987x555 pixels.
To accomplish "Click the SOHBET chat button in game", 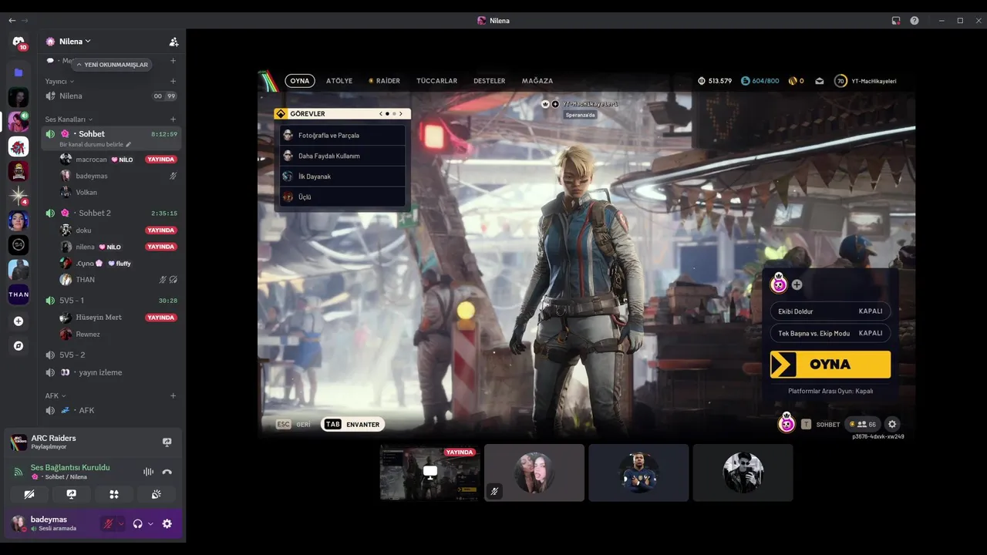I will [x=820, y=424].
